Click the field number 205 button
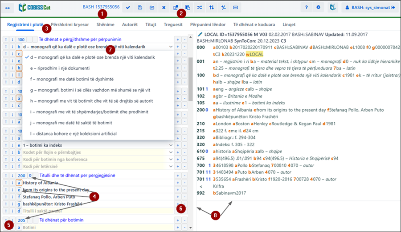This screenshot has height=232, width=401. (x=21, y=220)
